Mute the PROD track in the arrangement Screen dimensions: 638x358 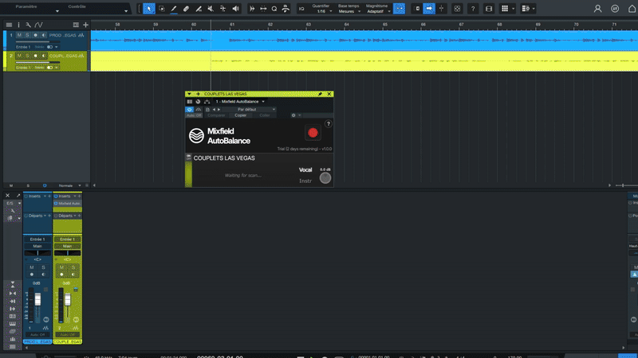19,36
